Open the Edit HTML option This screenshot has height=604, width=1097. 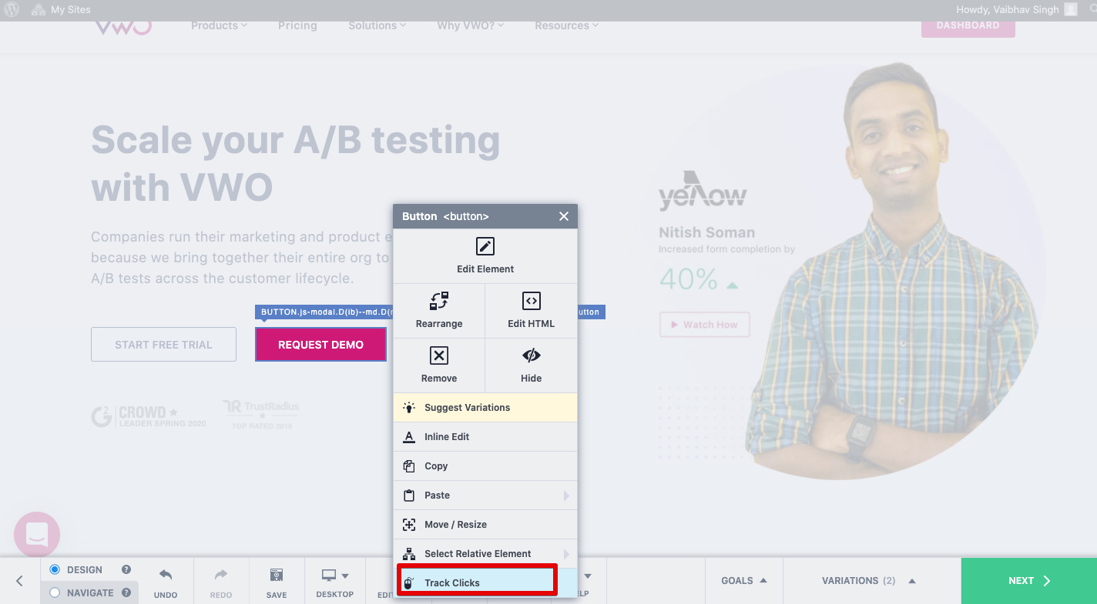[x=531, y=311]
